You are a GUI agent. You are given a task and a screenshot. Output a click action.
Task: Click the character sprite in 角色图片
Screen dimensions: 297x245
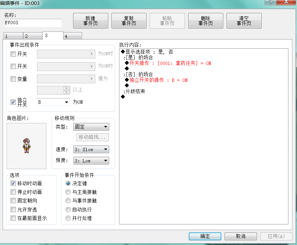tap(26, 146)
